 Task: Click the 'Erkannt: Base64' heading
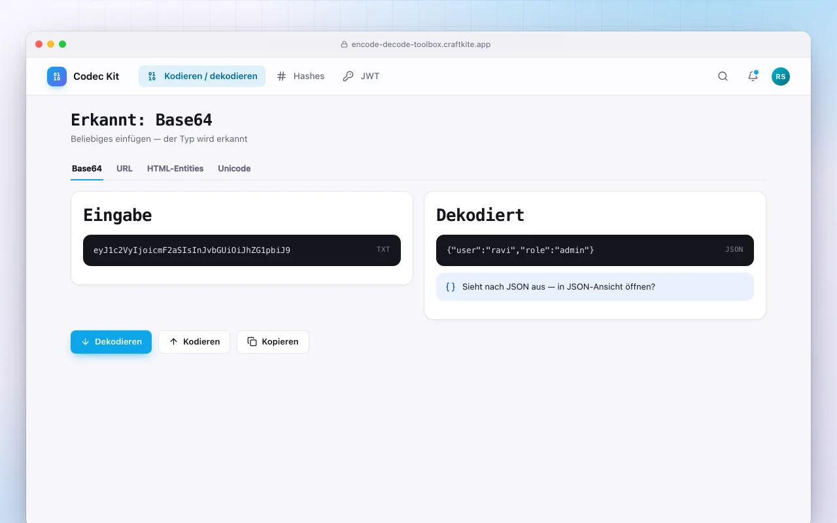(x=141, y=120)
